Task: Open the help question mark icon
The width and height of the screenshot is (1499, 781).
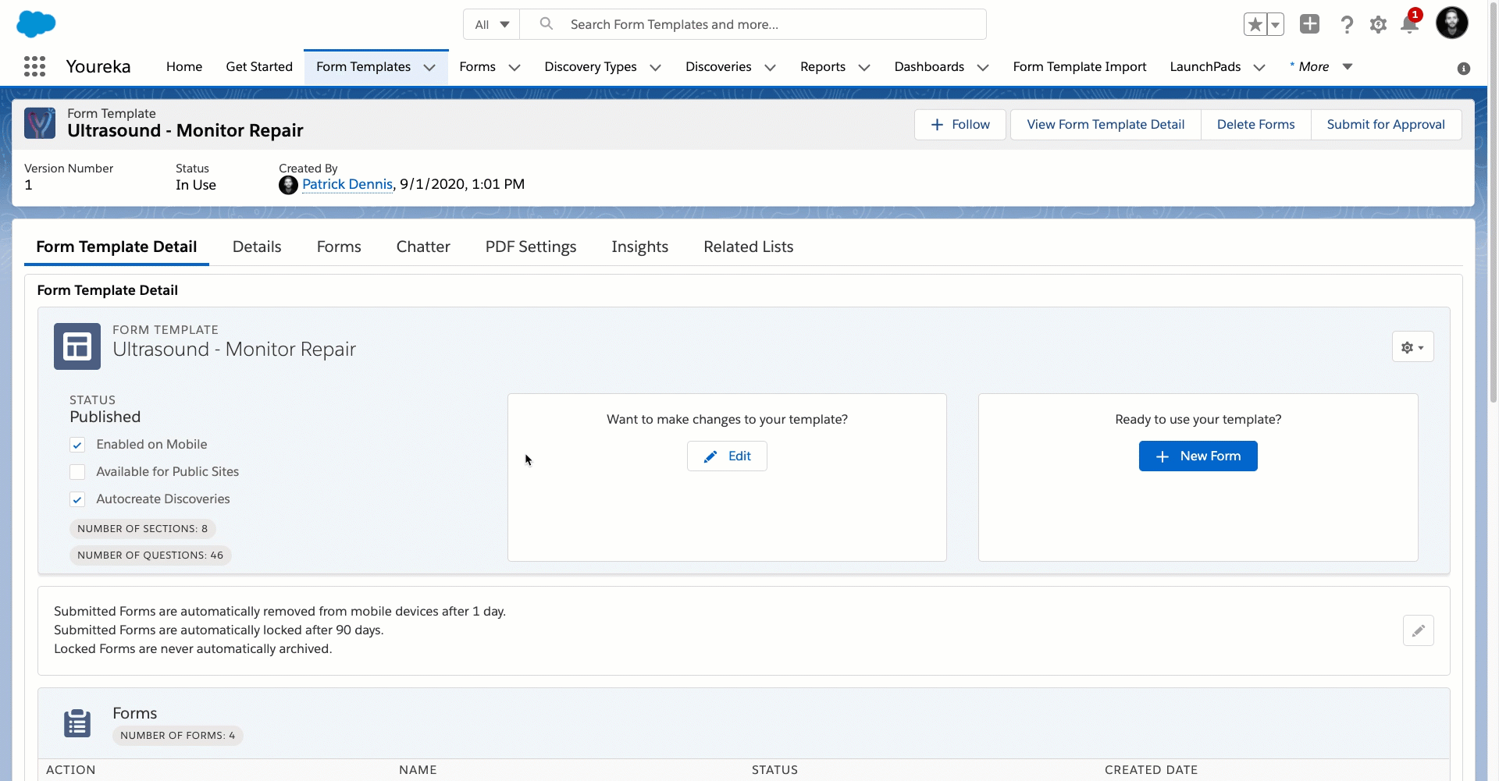Action: coord(1347,25)
